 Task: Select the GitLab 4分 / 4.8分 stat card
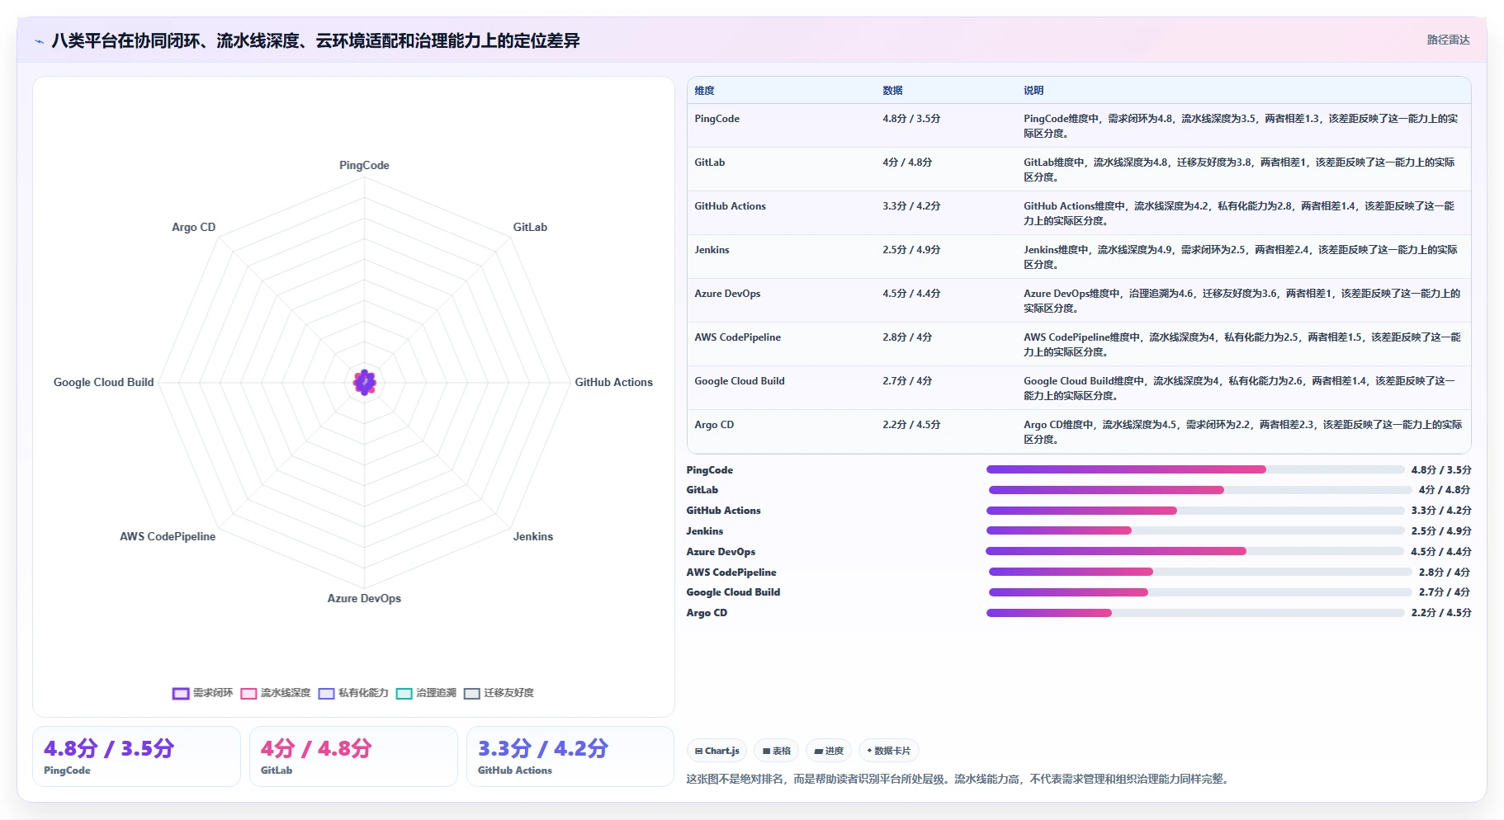pos(353,756)
